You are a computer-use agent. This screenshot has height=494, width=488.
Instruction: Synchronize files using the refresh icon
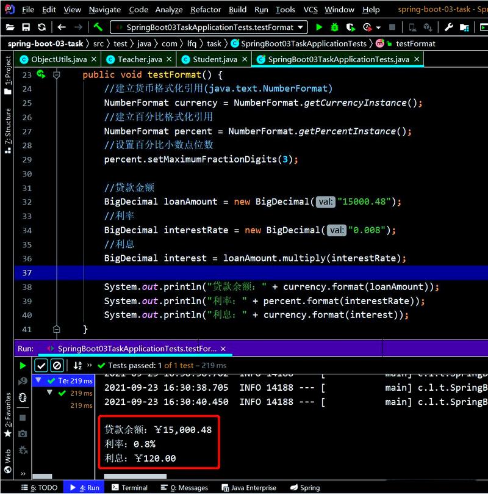(x=42, y=27)
